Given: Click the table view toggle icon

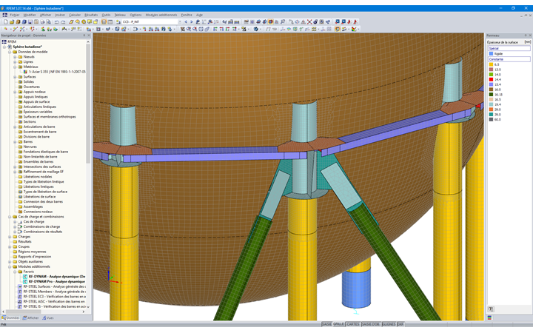Looking at the screenshot, I should (x=110, y=21).
